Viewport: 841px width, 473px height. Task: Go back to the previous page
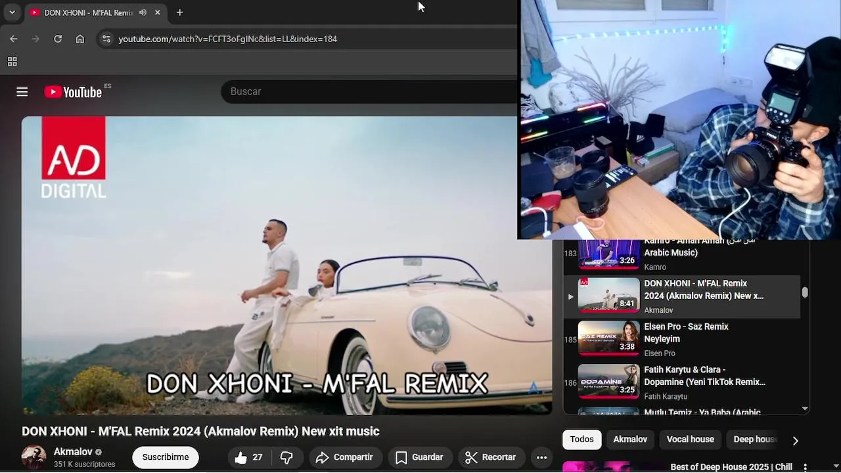(x=14, y=39)
